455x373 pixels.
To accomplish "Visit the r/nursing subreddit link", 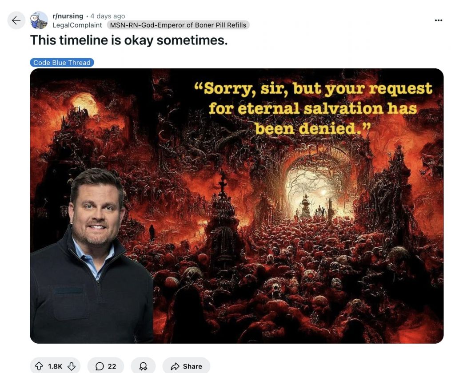I will 68,16.
